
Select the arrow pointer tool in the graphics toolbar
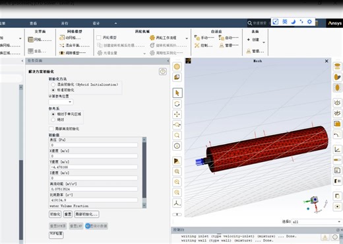tap(177, 93)
